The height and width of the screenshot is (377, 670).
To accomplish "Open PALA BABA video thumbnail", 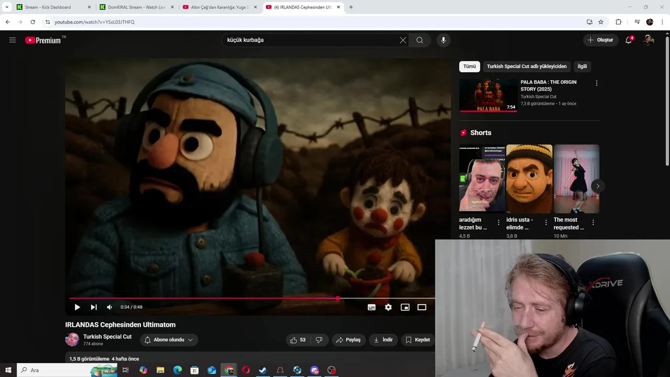I will pos(488,95).
